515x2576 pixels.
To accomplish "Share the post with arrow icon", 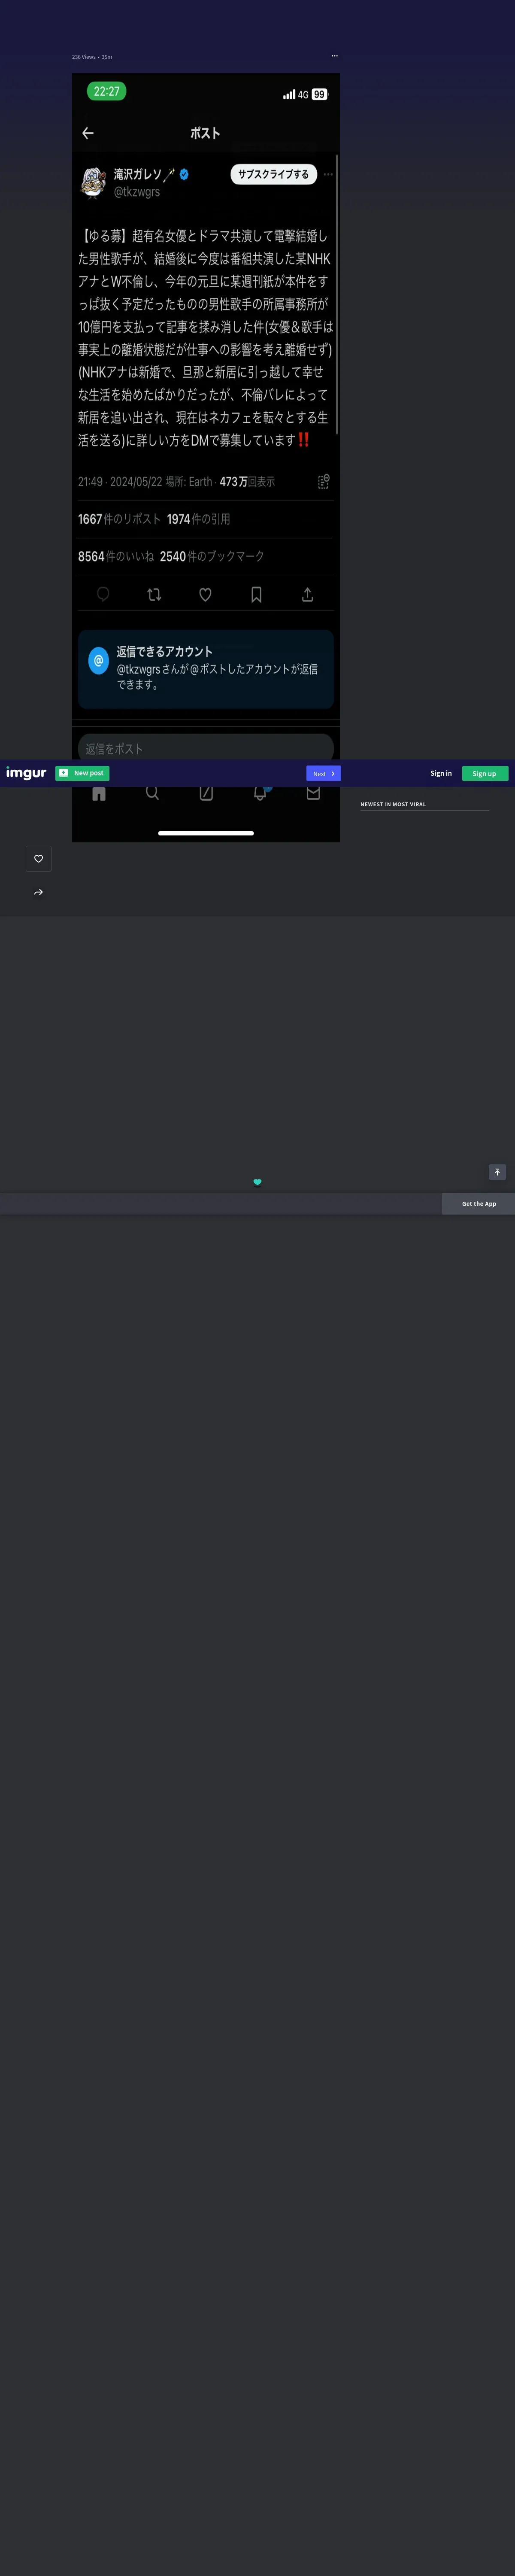I will click(38, 892).
